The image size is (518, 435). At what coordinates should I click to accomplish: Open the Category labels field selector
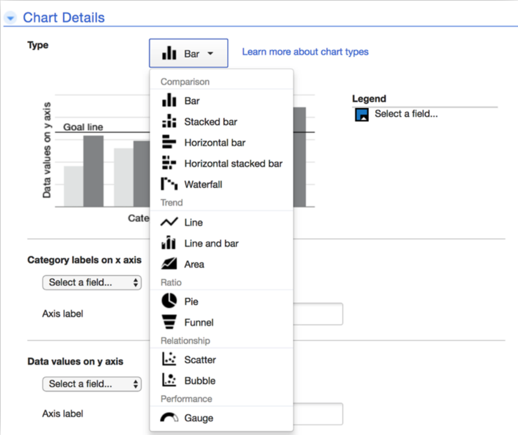click(92, 282)
